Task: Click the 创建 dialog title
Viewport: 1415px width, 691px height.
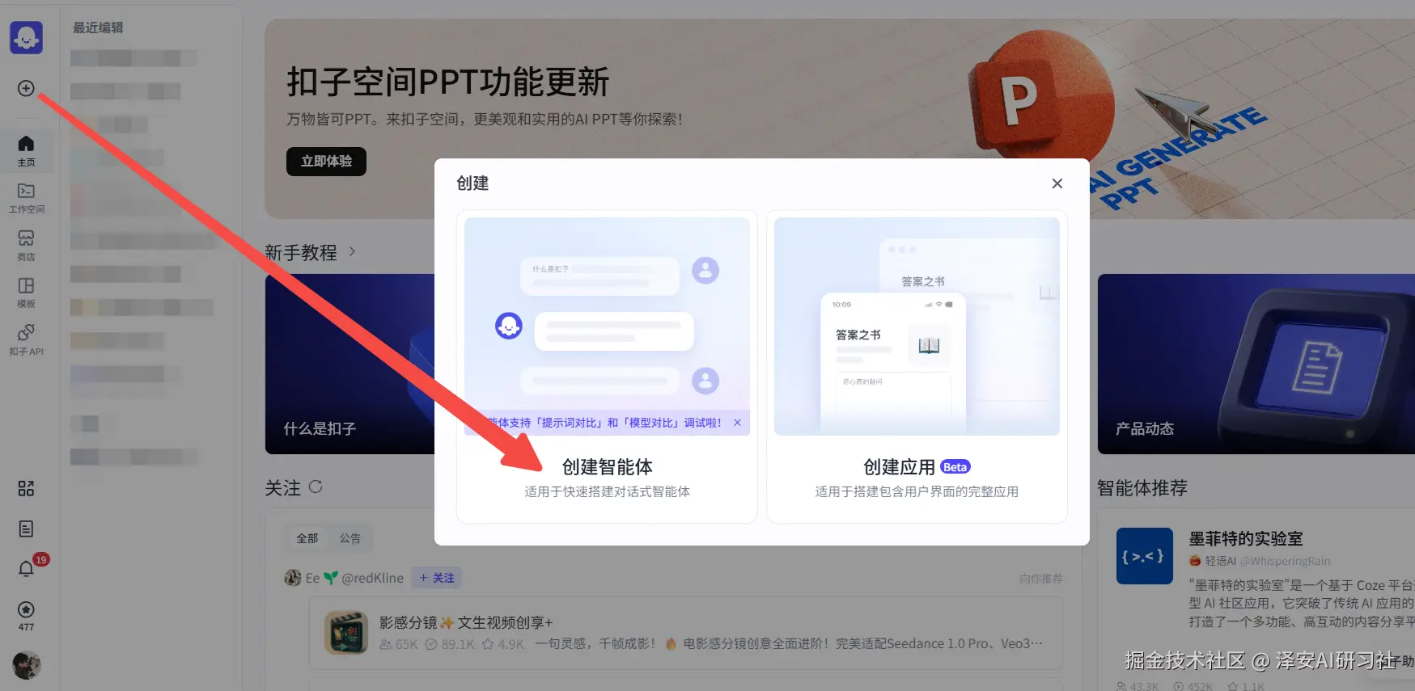Action: (472, 183)
